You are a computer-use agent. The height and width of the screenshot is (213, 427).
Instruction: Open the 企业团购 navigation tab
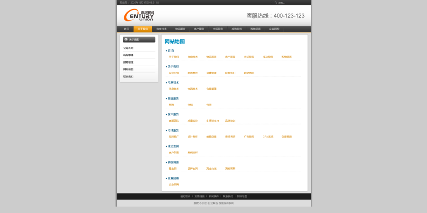(274, 29)
